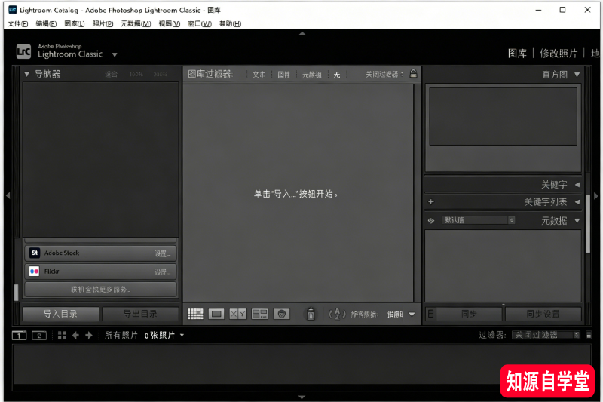Image resolution: width=603 pixels, height=402 pixels.
Task: Toggle the Library Filter lock icon
Action: tap(413, 74)
